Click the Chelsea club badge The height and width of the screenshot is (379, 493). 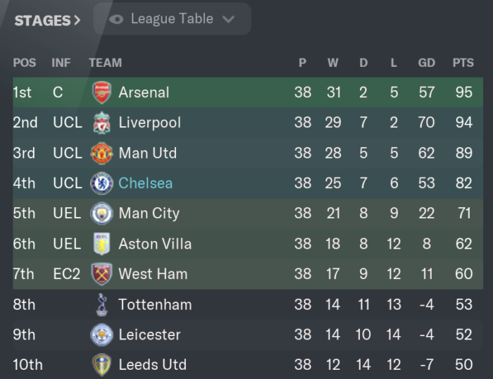(x=101, y=183)
